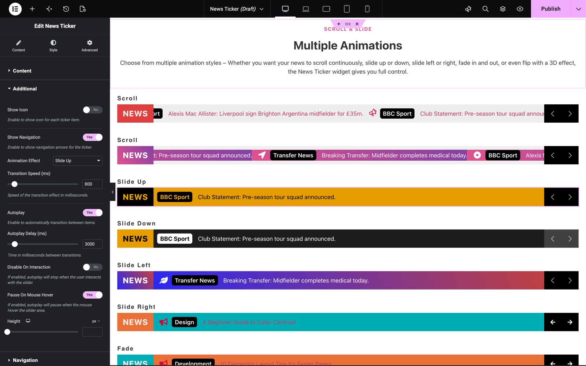This screenshot has width=586, height=366.
Task: Open the Advanced tab
Action: [x=90, y=46]
